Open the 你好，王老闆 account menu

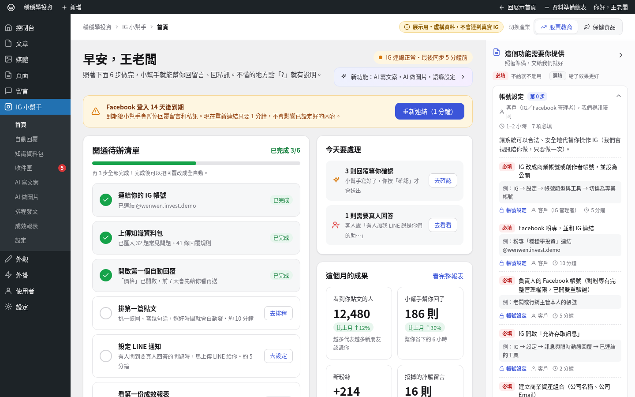click(611, 7)
